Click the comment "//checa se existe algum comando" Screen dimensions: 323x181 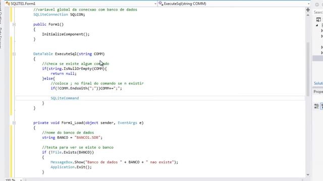75,64
